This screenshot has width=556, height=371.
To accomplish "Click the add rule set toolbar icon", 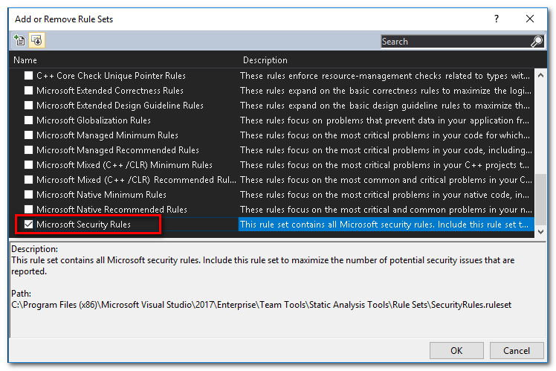I will [x=19, y=40].
